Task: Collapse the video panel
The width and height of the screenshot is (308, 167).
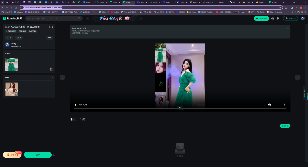Action: coord(52,77)
